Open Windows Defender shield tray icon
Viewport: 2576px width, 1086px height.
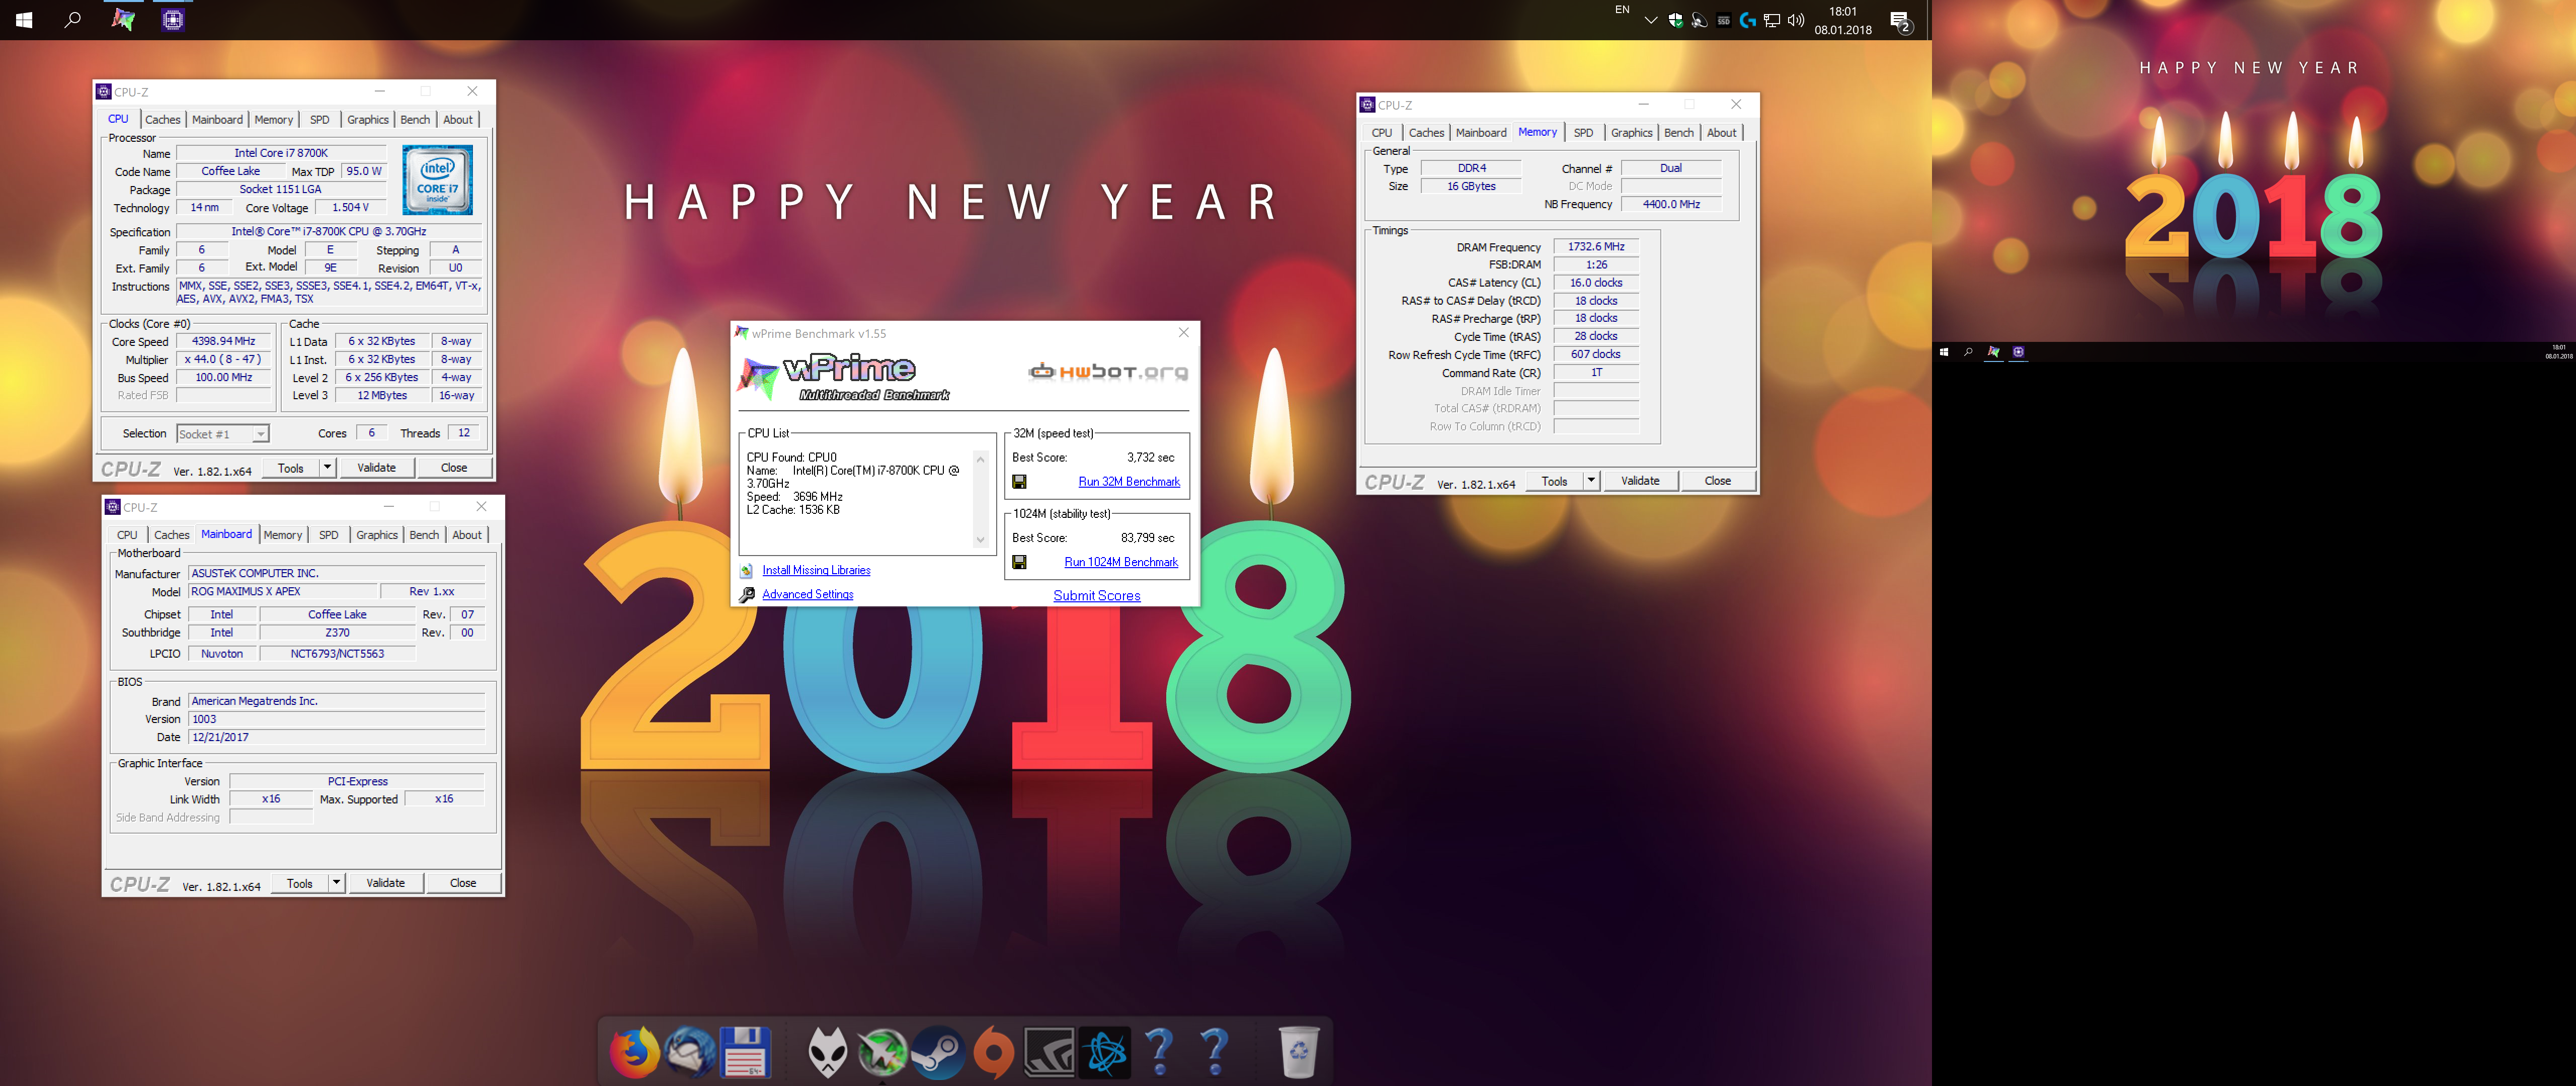1675,20
